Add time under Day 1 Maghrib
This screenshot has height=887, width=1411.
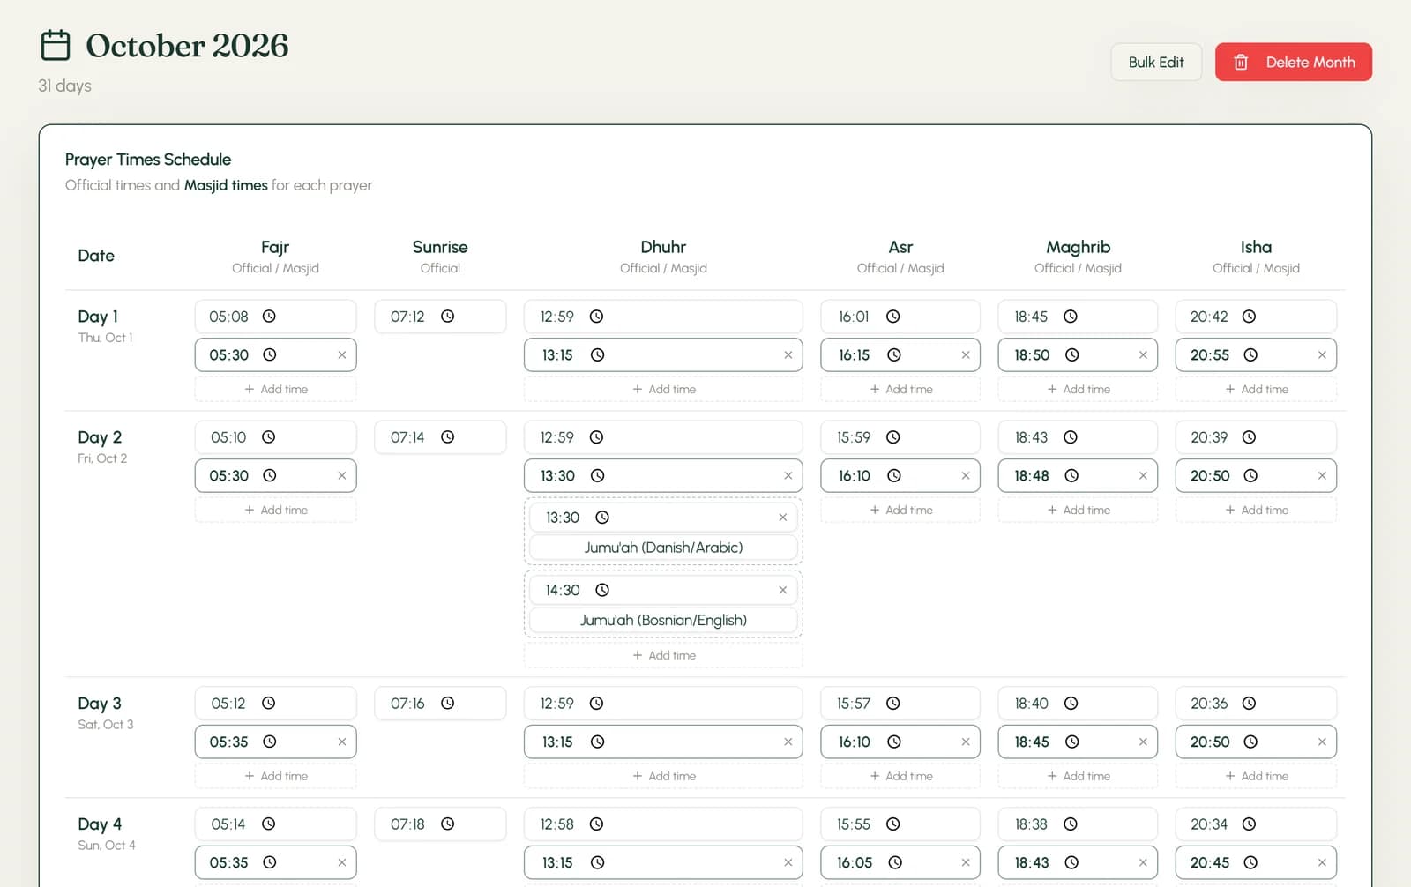pyautogui.click(x=1078, y=390)
